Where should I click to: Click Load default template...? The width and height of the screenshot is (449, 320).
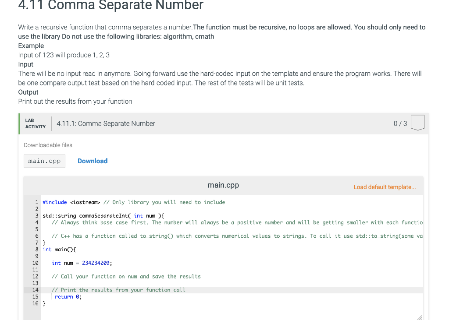click(385, 187)
